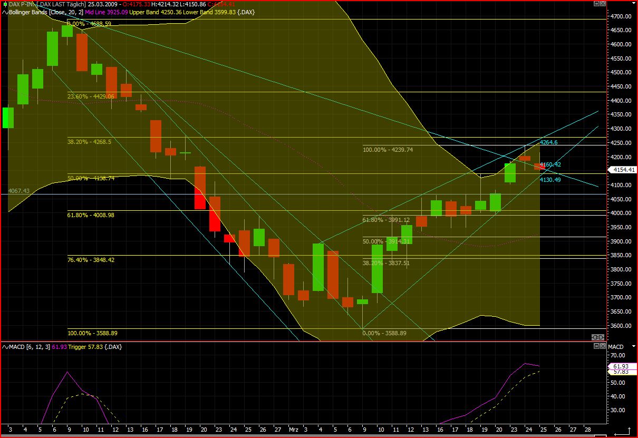Click the 25.03.2009 date in chart header
638x438 pixels.
103,4
